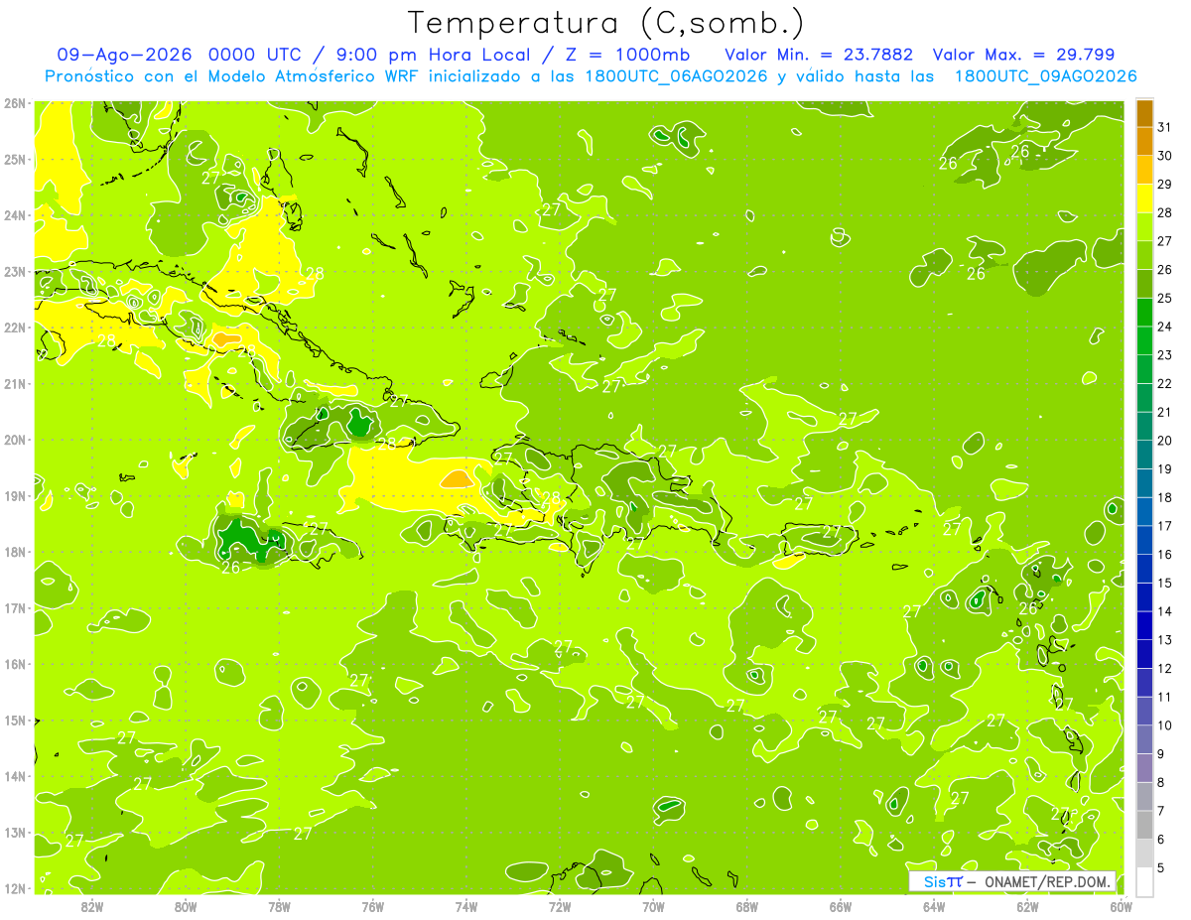Click the legend label '31'
The image size is (1191, 920).
tap(1165, 127)
